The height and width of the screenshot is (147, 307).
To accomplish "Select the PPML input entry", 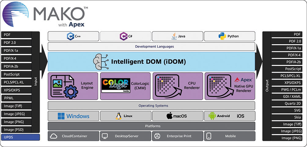I will pos(16,98).
